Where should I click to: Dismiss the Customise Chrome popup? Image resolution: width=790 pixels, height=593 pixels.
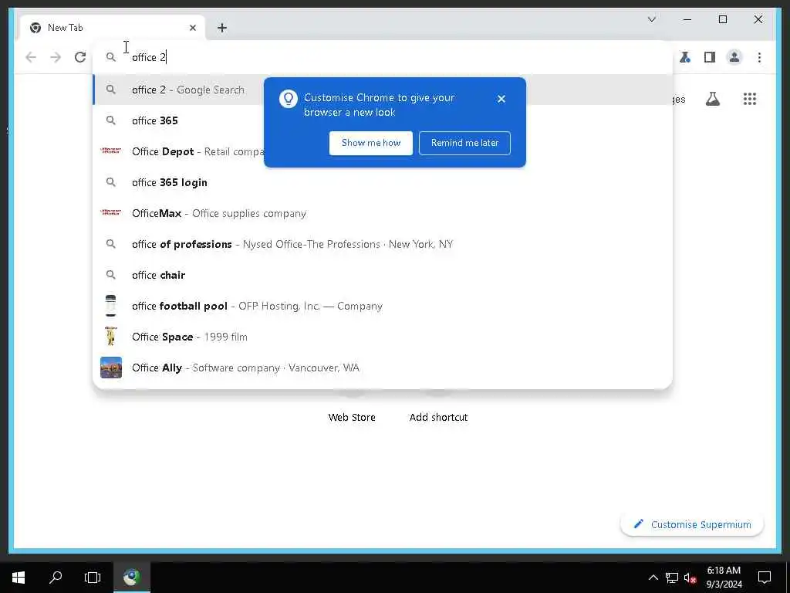coord(501,99)
